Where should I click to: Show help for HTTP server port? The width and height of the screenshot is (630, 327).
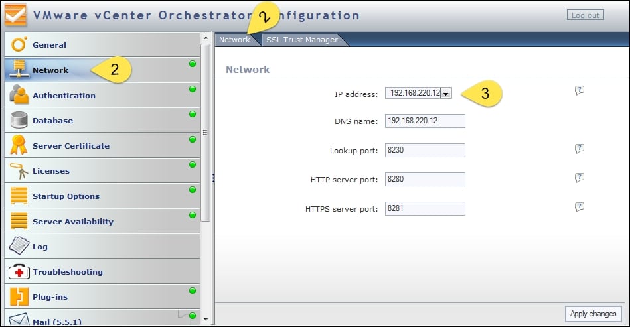tap(579, 177)
